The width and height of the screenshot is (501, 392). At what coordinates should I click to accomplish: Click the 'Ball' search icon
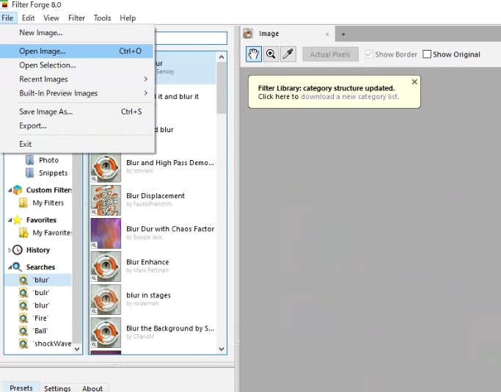[23, 331]
